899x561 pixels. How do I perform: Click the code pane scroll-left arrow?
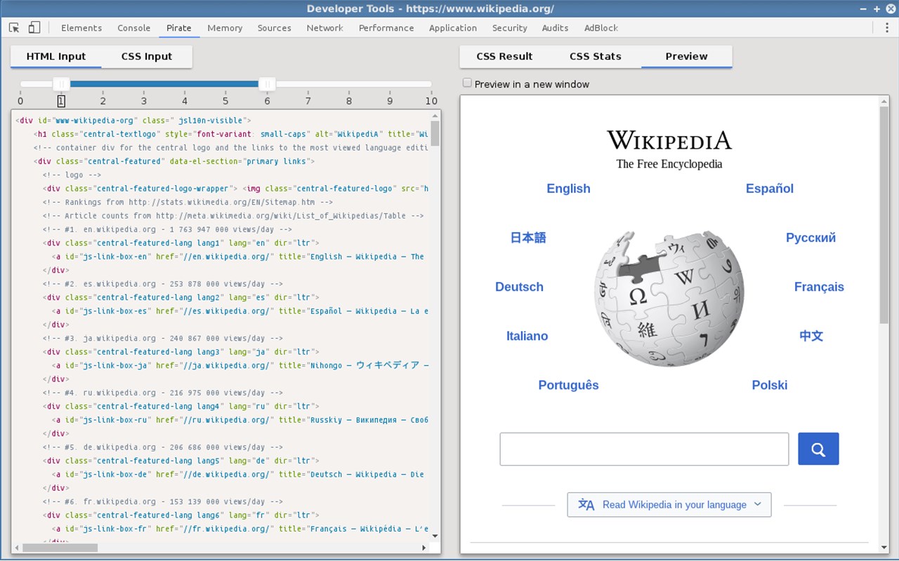tap(16, 548)
